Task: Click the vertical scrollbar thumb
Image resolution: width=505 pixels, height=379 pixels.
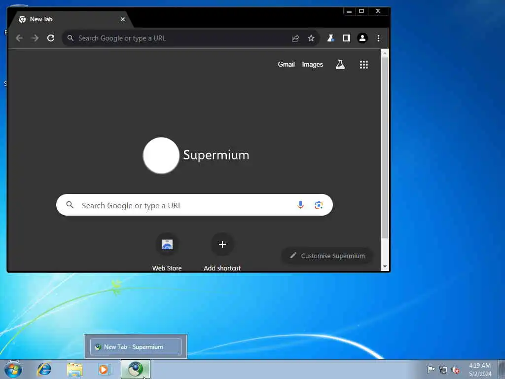Action: click(x=385, y=148)
